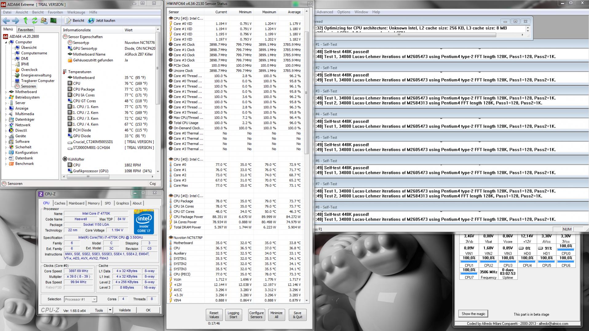The height and width of the screenshot is (331, 589).
Task: Collapse the Computer node in AIDA64 tree
Action: [x=6, y=42]
